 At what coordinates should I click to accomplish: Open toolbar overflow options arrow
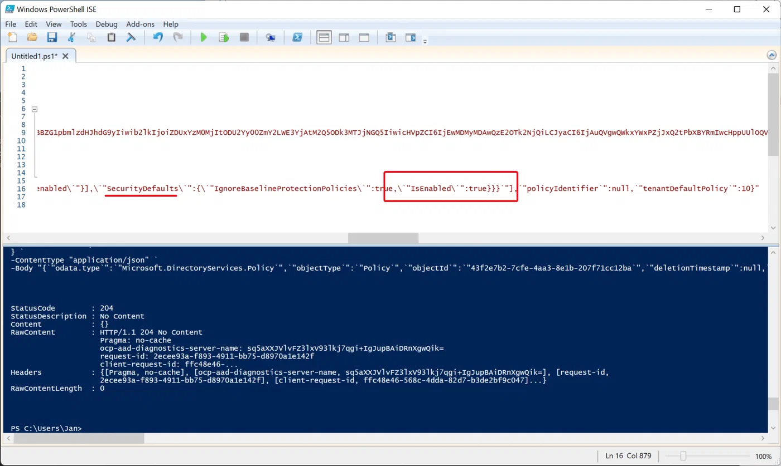425,41
